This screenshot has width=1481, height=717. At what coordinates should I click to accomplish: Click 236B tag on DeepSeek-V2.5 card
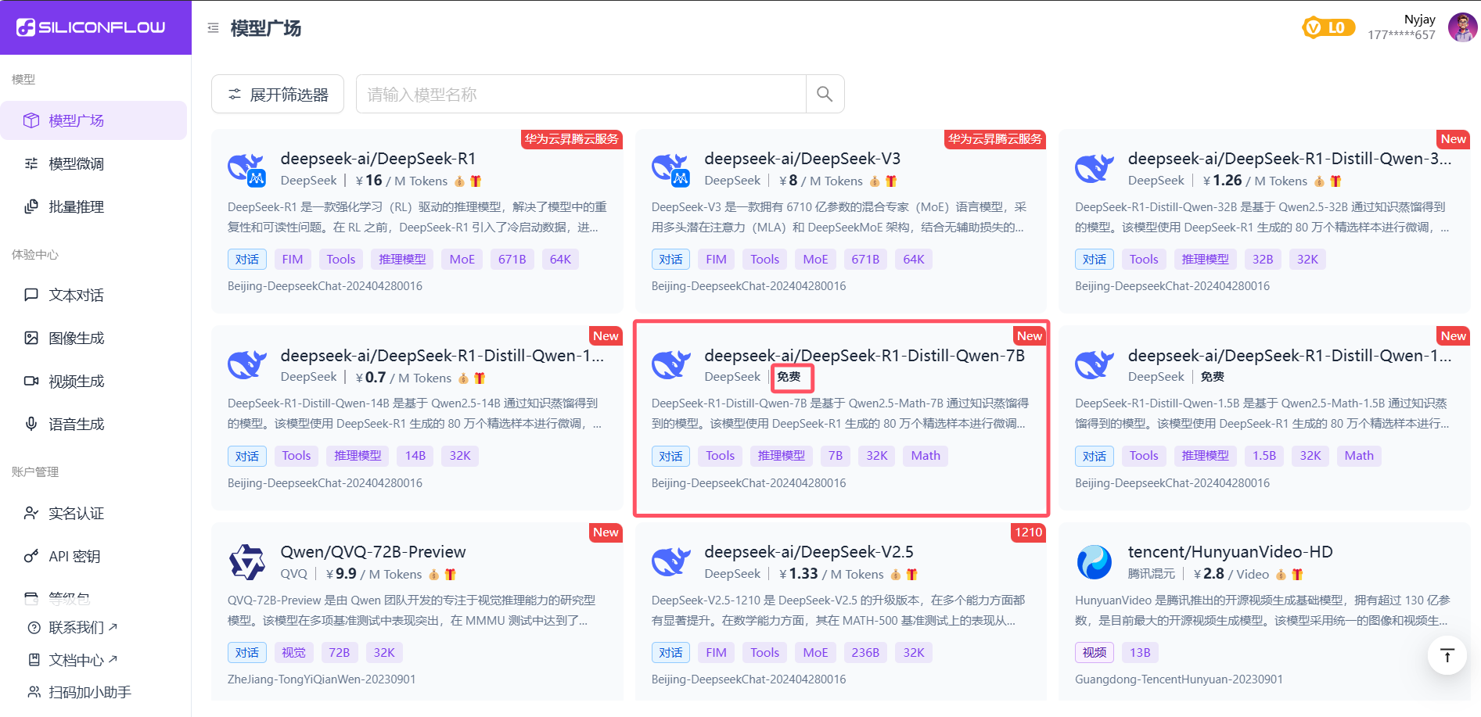(865, 653)
